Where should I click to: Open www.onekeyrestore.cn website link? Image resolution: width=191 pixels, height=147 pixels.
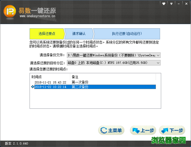37,16
